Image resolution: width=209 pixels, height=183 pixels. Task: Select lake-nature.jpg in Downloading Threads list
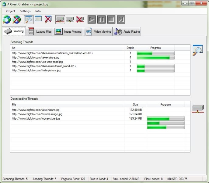pos(100,110)
